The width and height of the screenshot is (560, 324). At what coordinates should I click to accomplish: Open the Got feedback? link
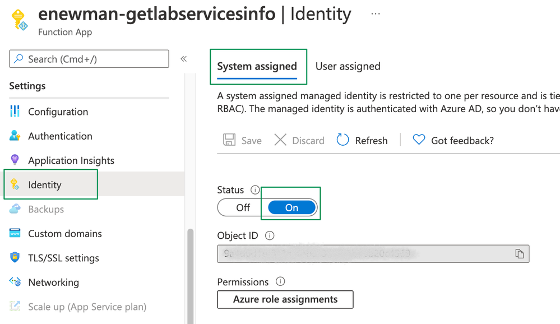[462, 141]
